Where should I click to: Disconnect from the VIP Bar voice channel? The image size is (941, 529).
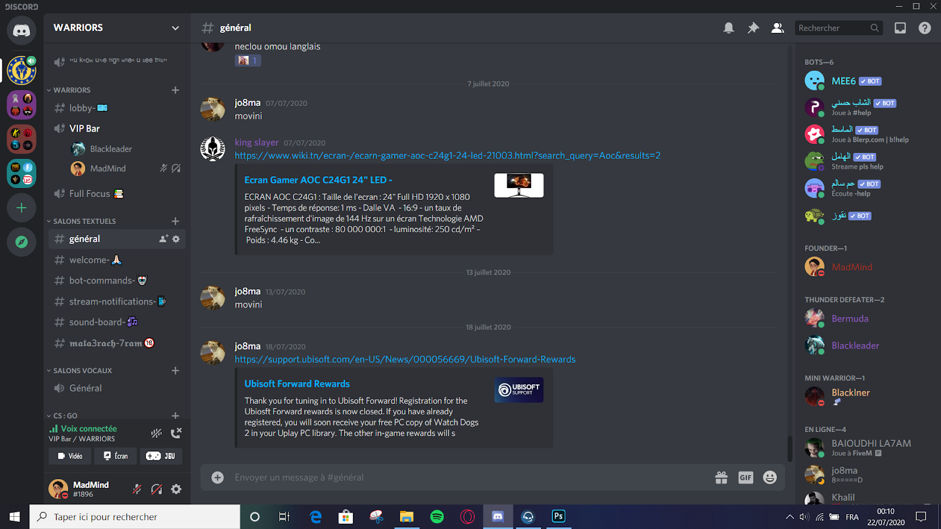click(x=176, y=433)
